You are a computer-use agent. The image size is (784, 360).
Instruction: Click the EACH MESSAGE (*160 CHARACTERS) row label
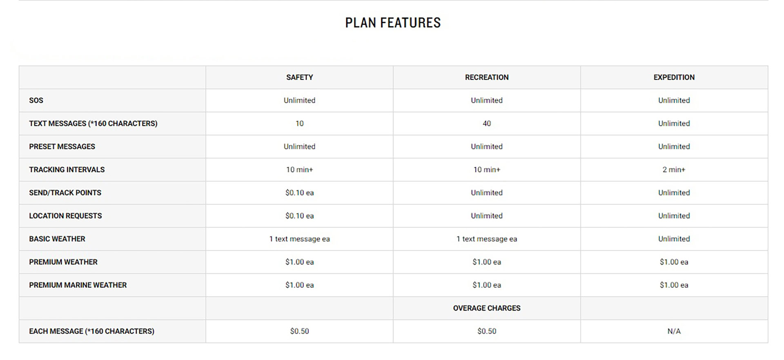[91, 331]
